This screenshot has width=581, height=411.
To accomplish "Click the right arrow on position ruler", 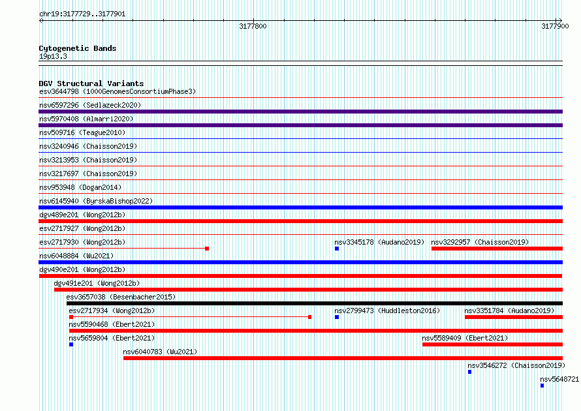I will 559,20.
